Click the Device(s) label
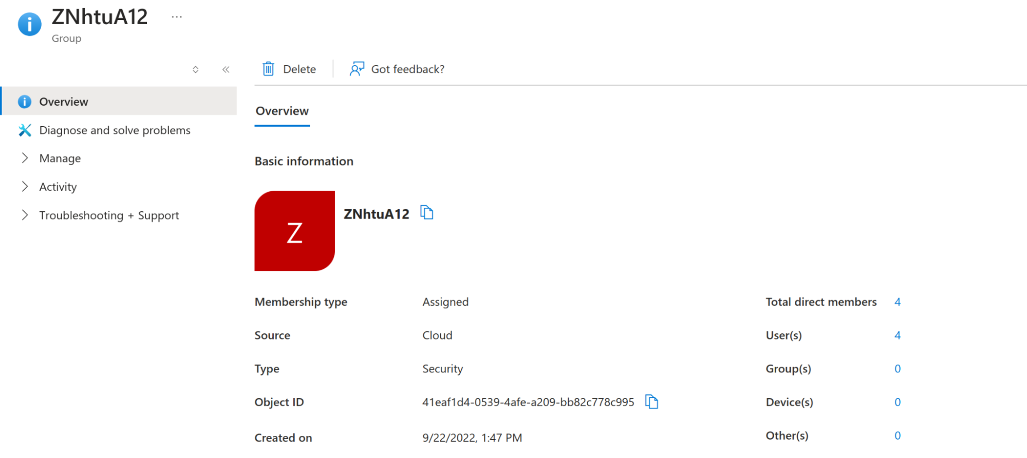 789,402
